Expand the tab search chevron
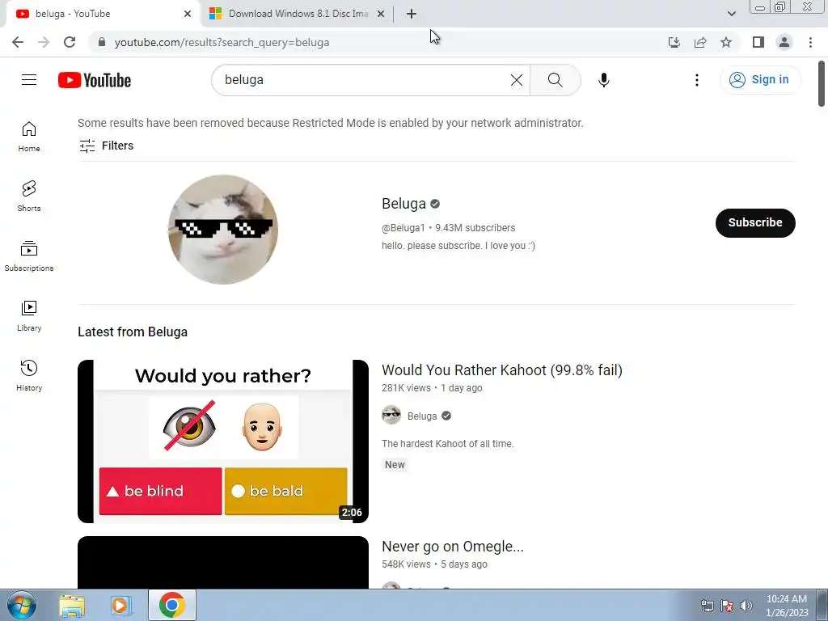828x621 pixels. 731,14
